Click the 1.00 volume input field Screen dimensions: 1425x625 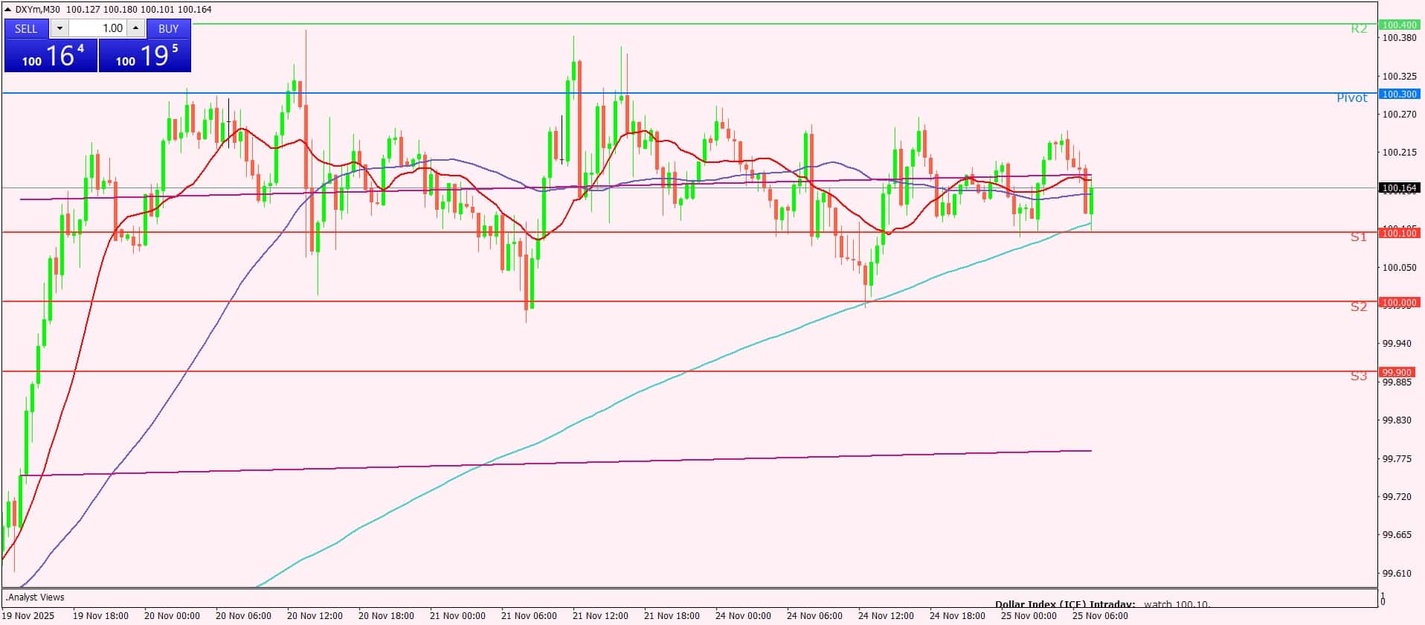[x=98, y=28]
